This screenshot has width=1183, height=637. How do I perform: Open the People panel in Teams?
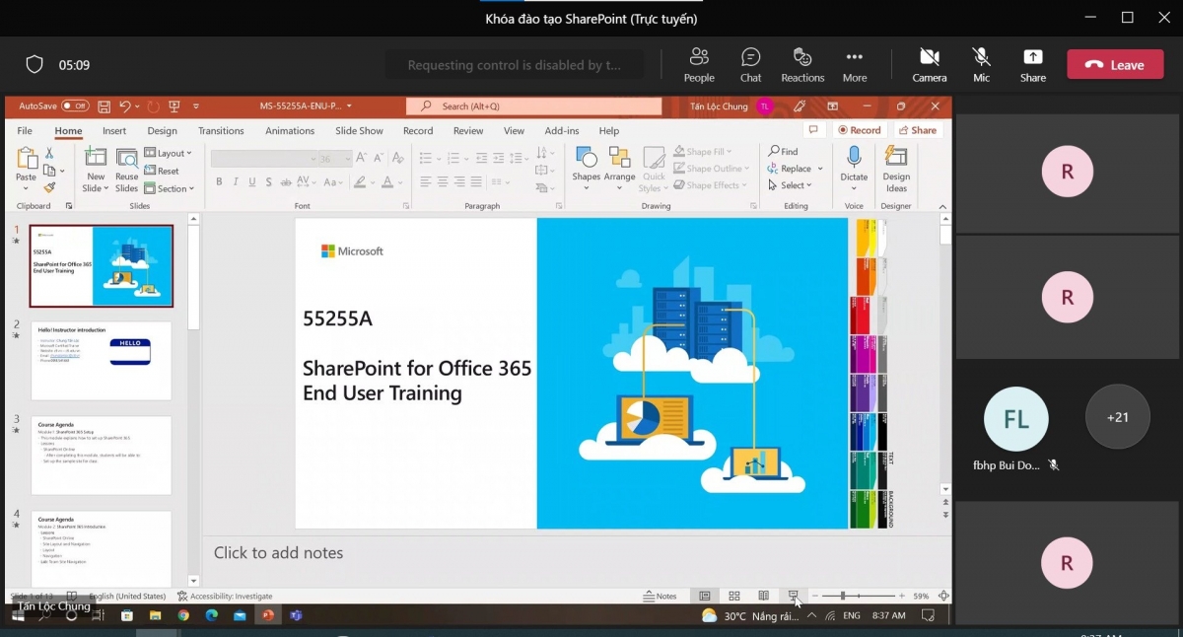699,65
